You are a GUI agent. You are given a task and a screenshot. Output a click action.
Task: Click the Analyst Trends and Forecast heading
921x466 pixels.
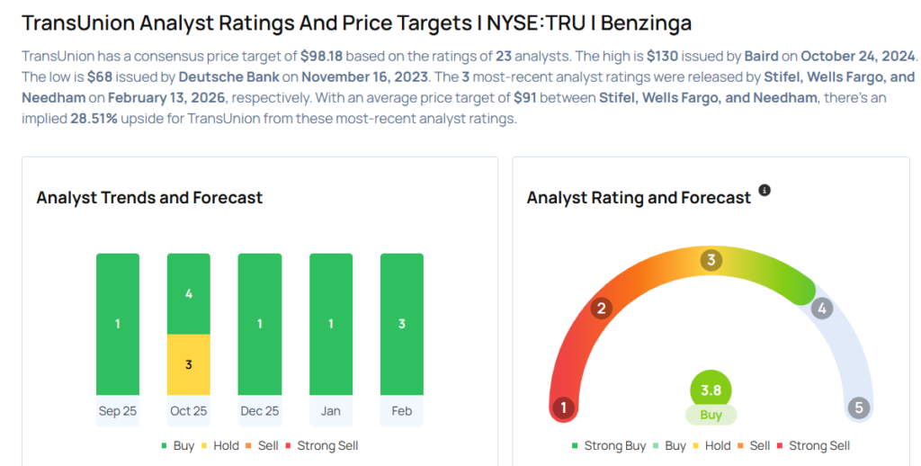[149, 197]
